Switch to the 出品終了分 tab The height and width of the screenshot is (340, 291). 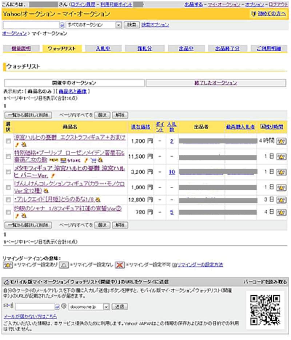227,48
